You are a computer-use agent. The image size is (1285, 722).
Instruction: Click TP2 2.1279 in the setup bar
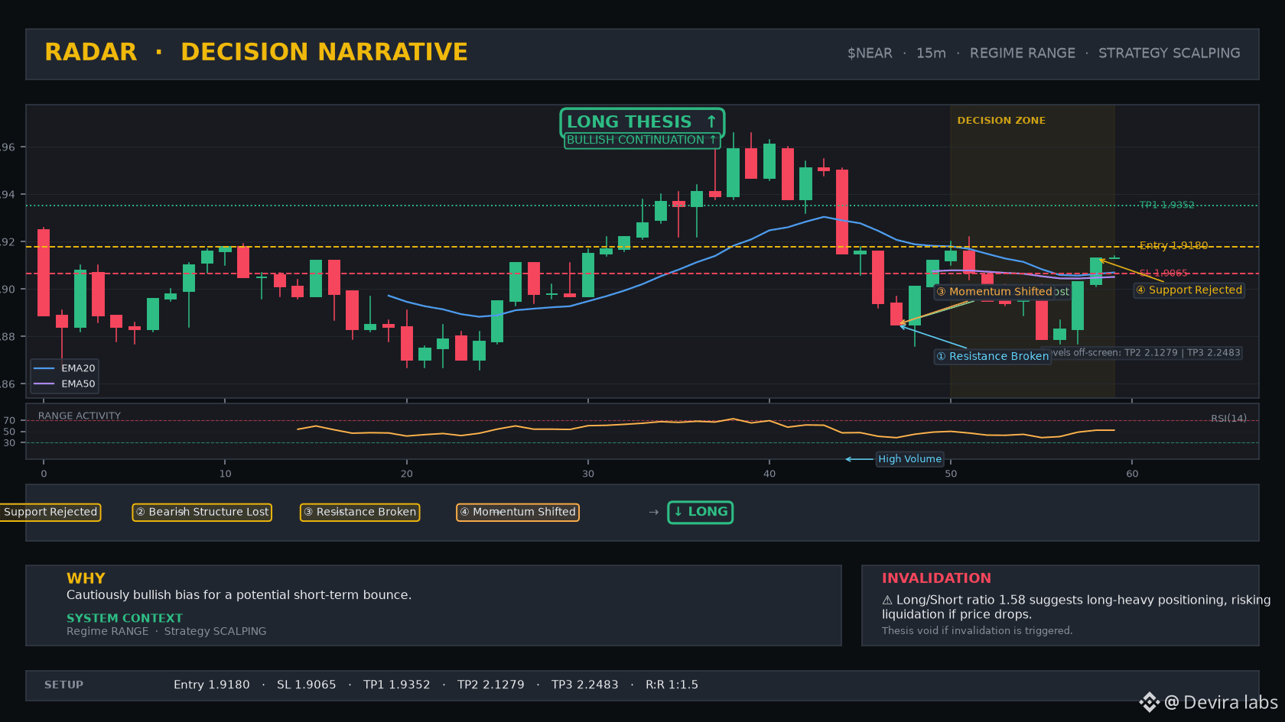pos(491,685)
